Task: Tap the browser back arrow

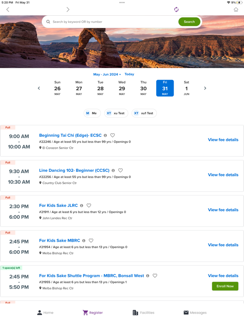Action: 8,10
